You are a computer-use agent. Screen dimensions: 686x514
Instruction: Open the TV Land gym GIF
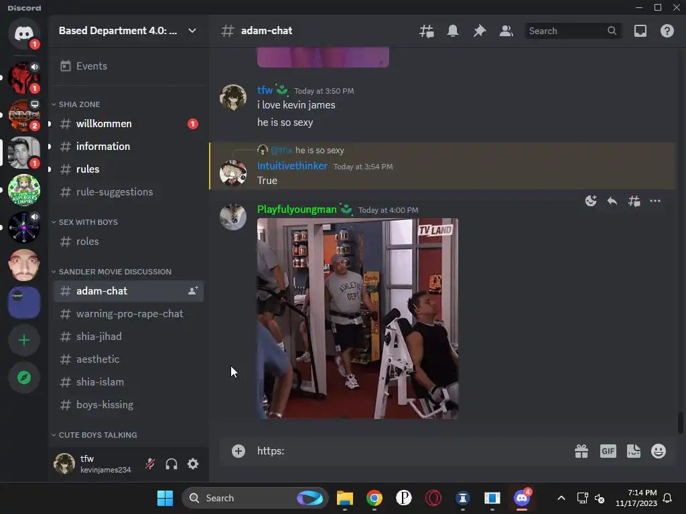[358, 319]
